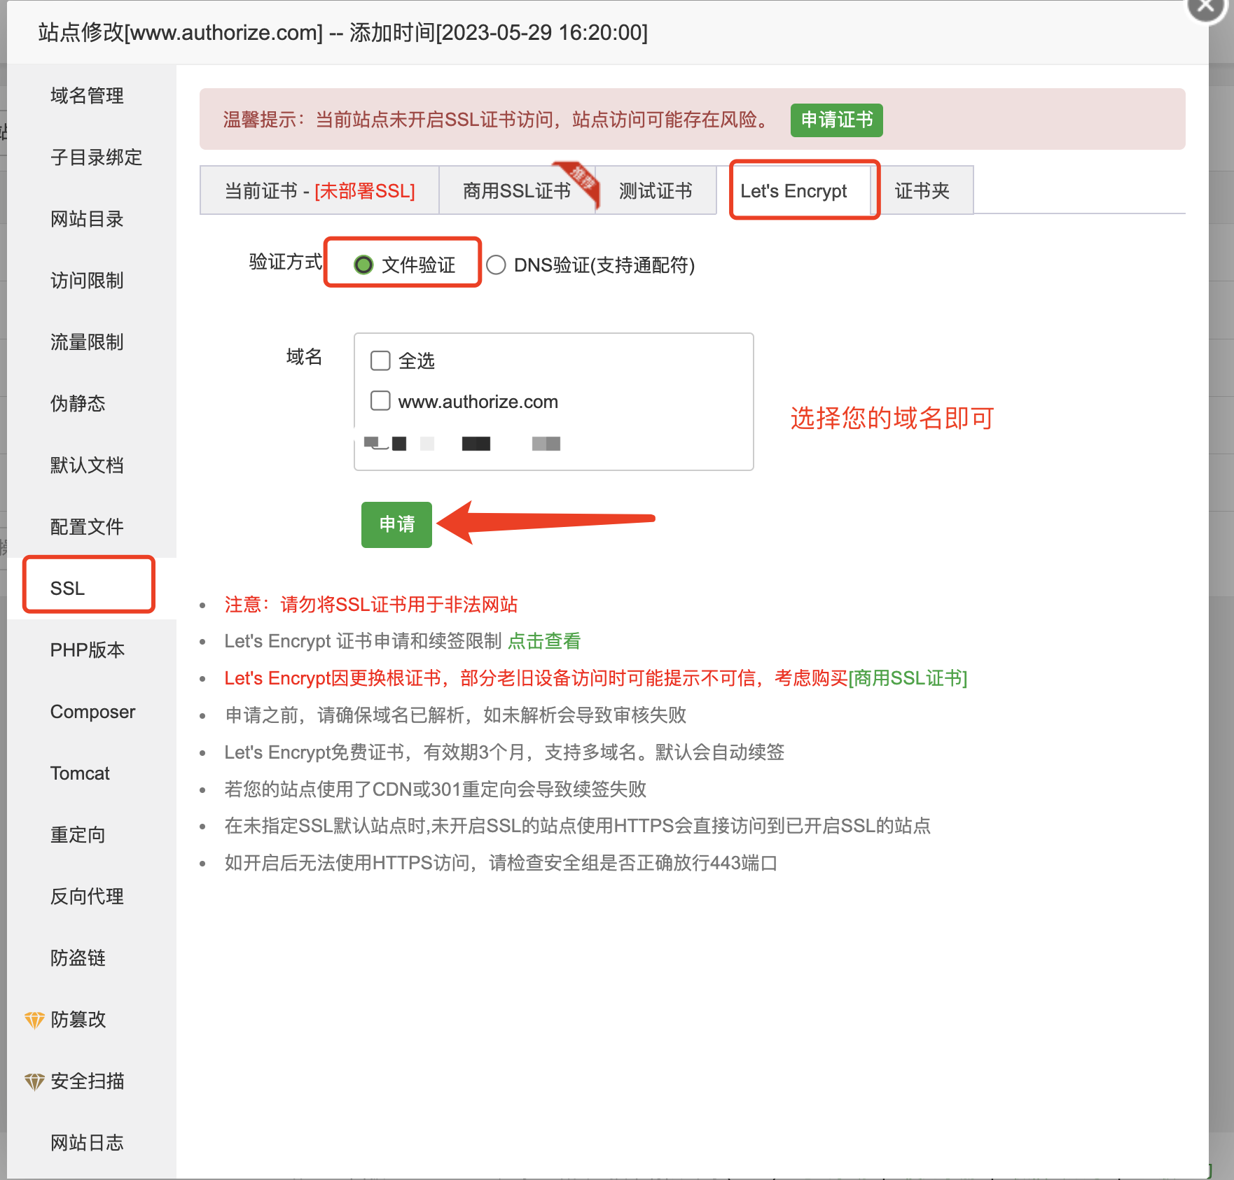Click the premium diamond icon beside 防篡改
Image resolution: width=1234 pixels, height=1180 pixels.
[x=33, y=1019]
